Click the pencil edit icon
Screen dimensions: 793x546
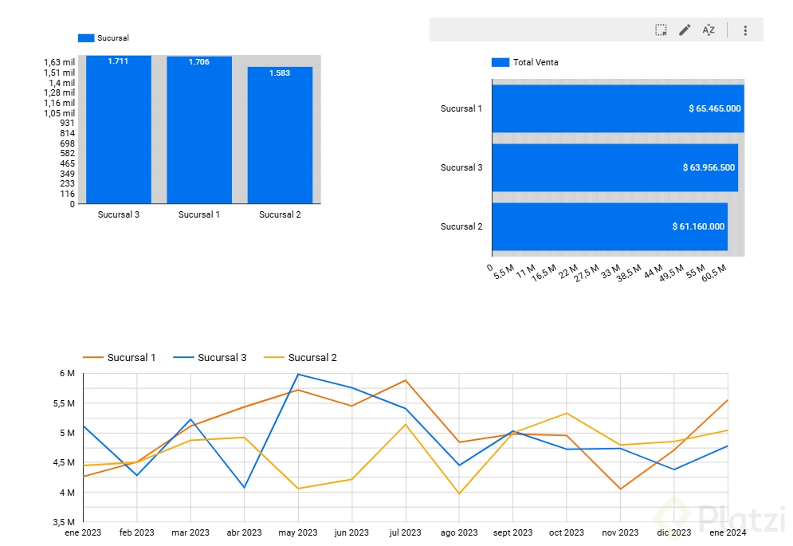(x=685, y=29)
